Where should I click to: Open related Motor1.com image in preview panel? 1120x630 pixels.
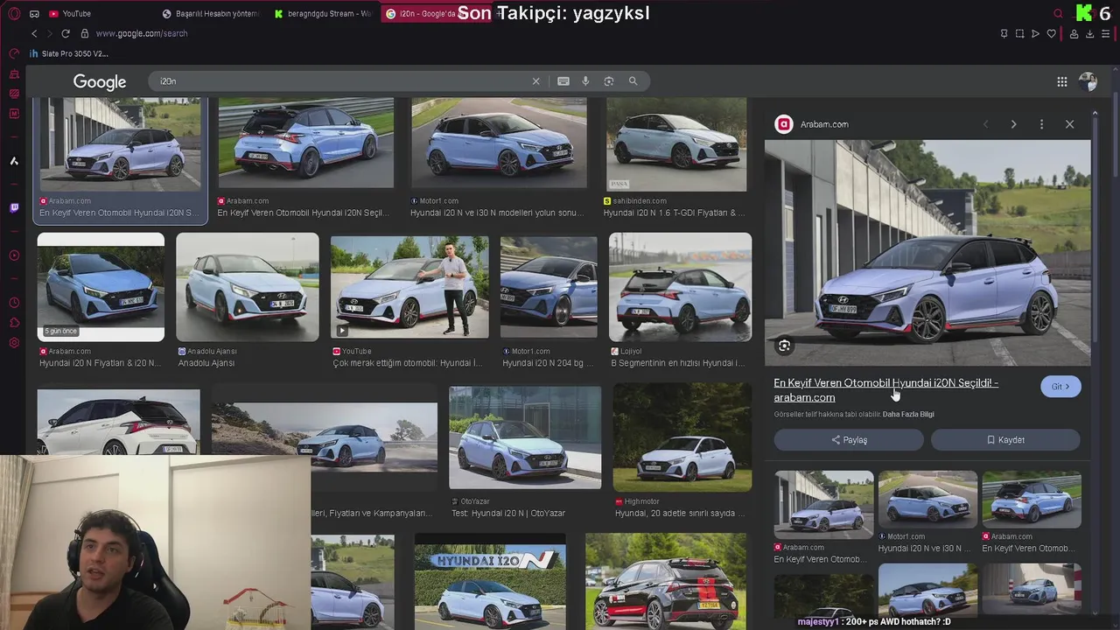pyautogui.click(x=927, y=499)
